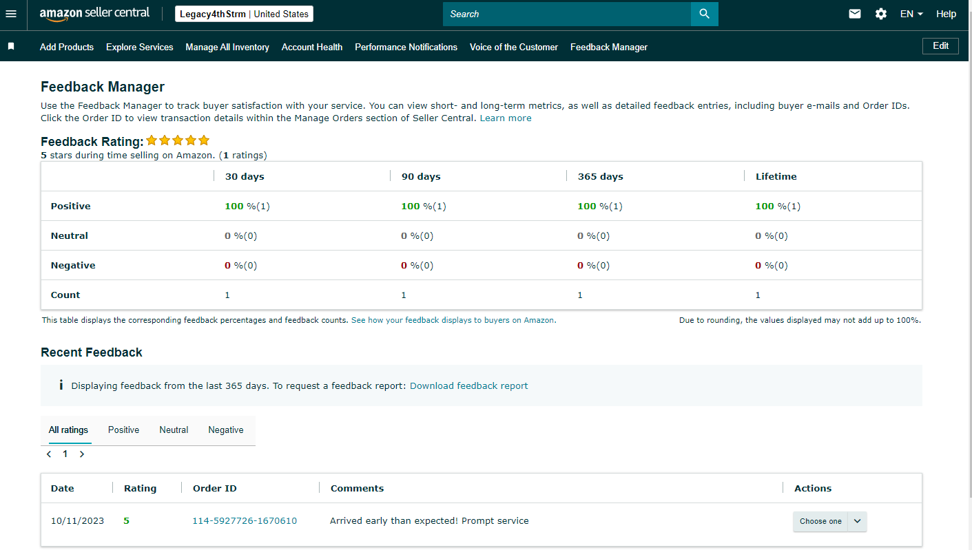
Task: Click the 365 days Count value 1
Action: (x=580, y=295)
